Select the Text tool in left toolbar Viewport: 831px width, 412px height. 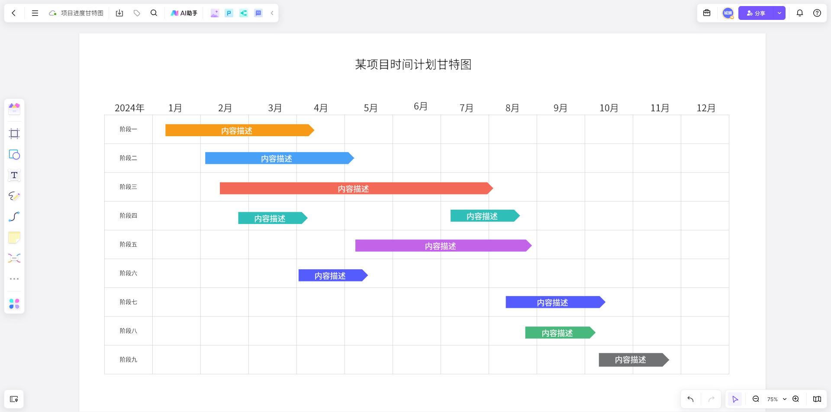click(14, 175)
